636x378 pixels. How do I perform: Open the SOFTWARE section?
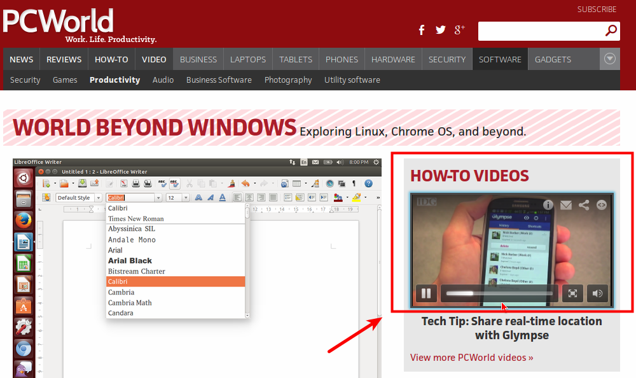(500, 59)
